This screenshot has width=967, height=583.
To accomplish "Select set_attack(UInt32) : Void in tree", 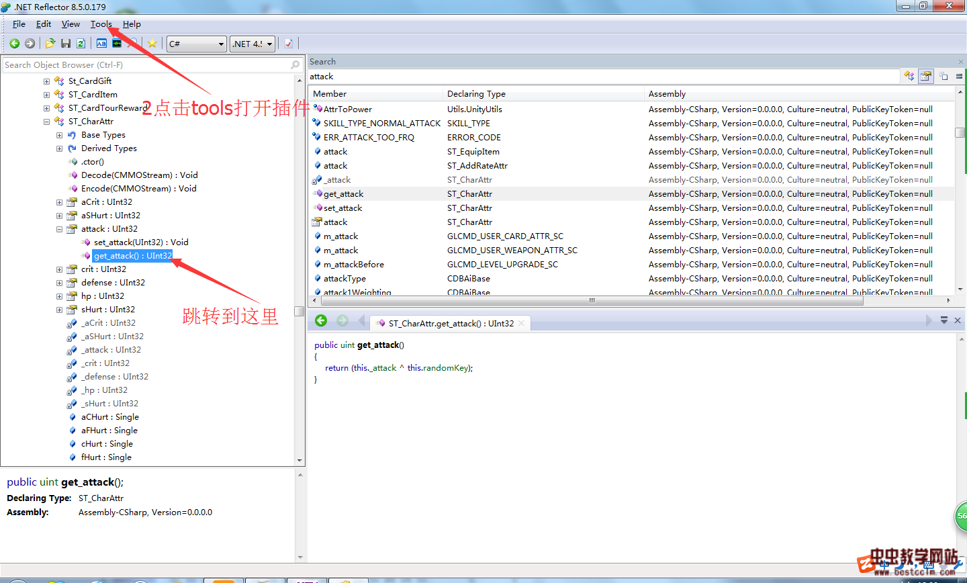I will pos(141,242).
